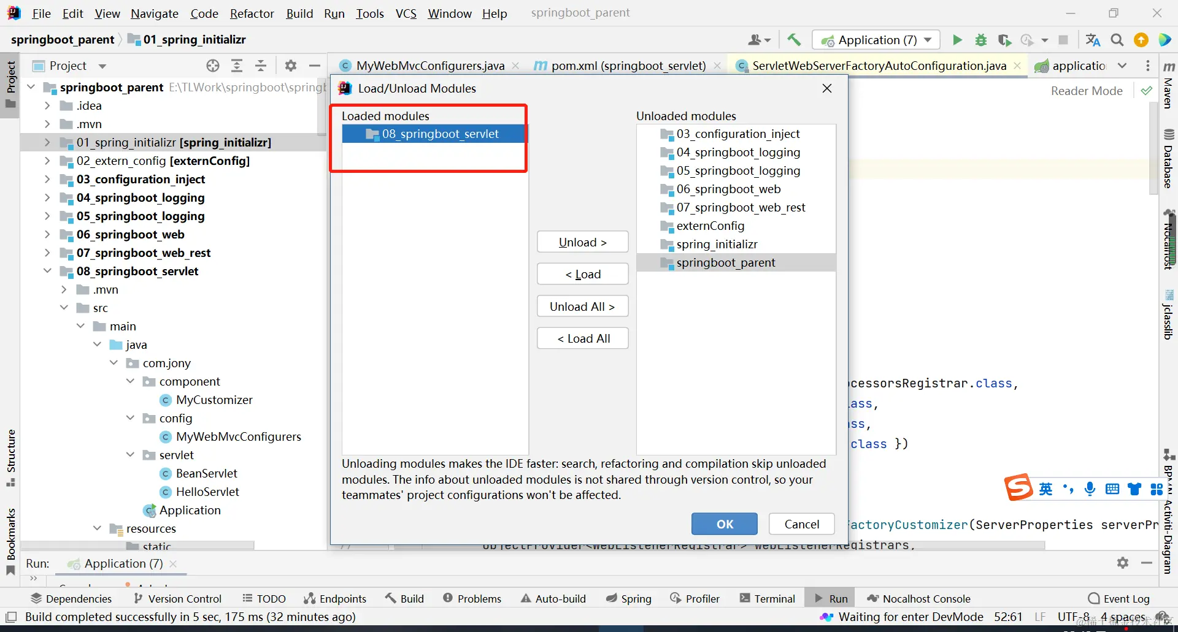Collapse the src folder node
The width and height of the screenshot is (1178, 632).
click(x=64, y=308)
